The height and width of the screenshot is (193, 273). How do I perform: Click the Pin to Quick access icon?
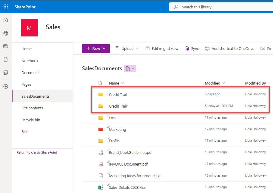(x=263, y=48)
